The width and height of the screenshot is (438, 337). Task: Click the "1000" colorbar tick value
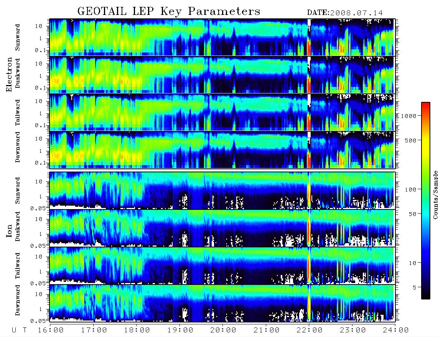tap(409, 116)
